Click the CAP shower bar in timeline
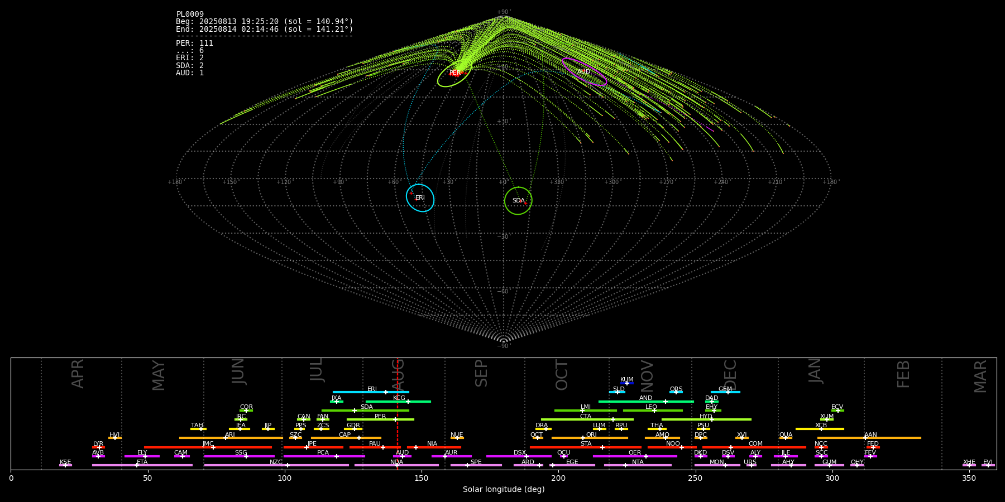The image size is (1005, 502). (x=346, y=438)
